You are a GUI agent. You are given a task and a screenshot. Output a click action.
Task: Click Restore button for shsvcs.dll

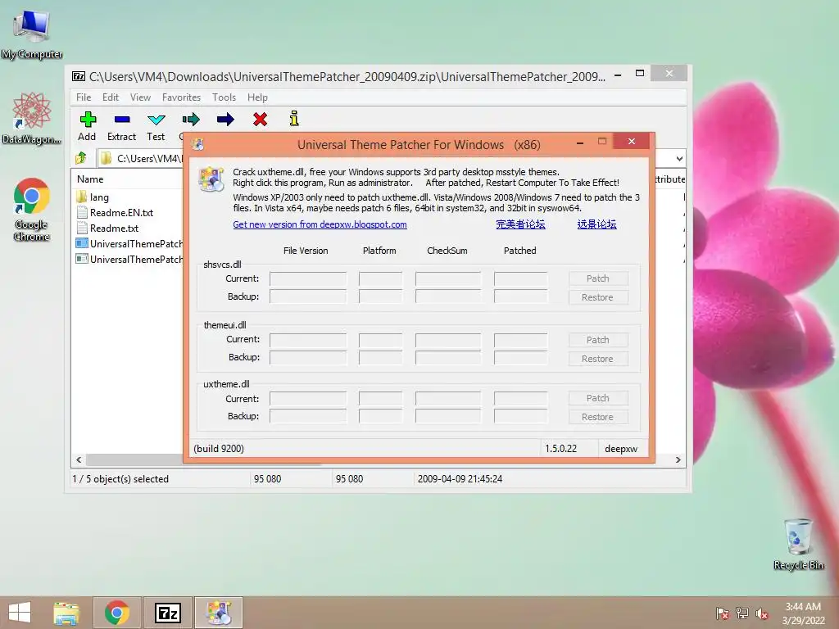click(597, 297)
